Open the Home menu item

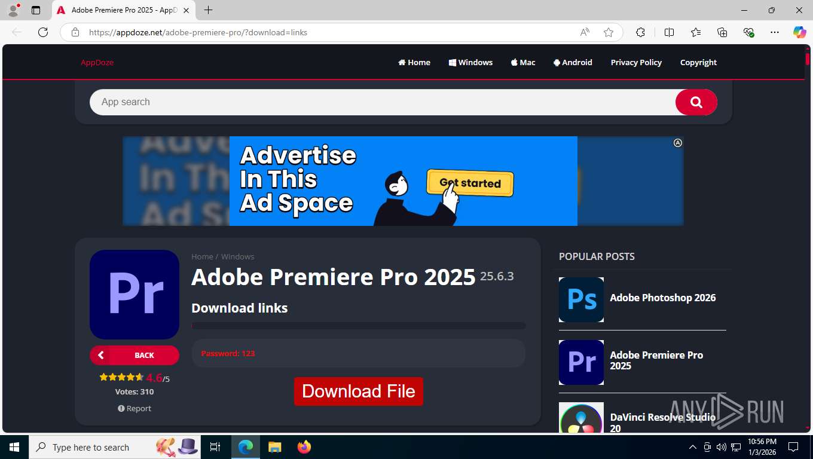tap(414, 62)
